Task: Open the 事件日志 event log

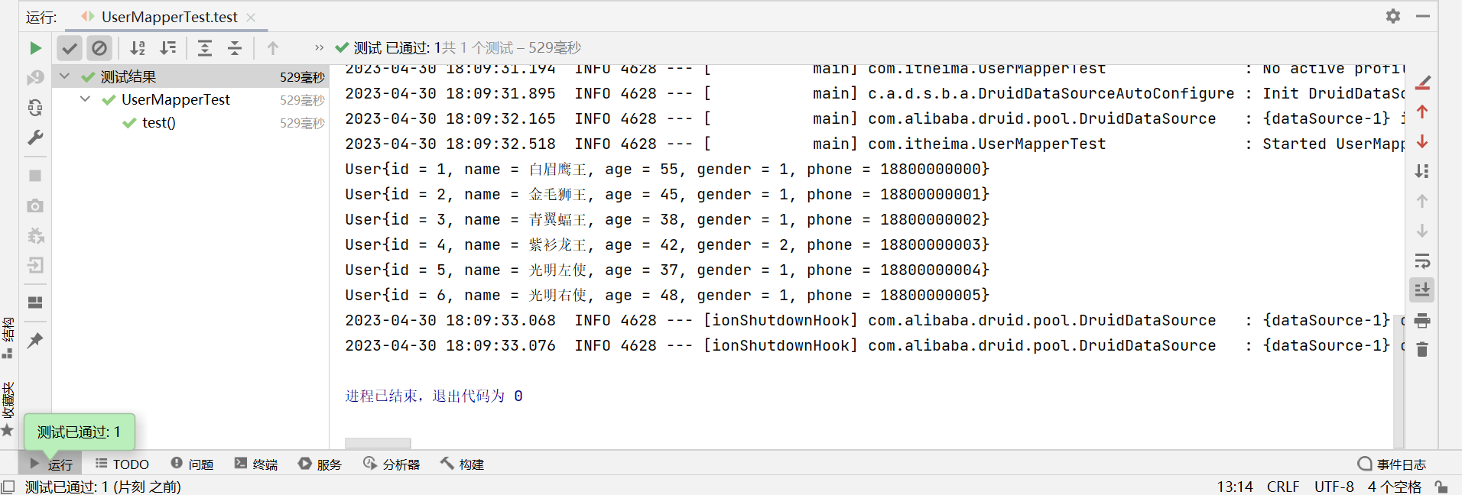Action: click(1392, 464)
